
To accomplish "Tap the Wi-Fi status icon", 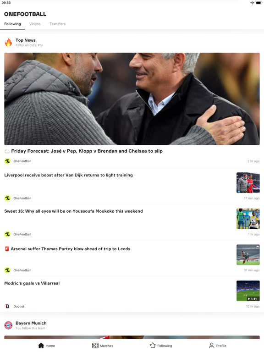I will point(253,3).
